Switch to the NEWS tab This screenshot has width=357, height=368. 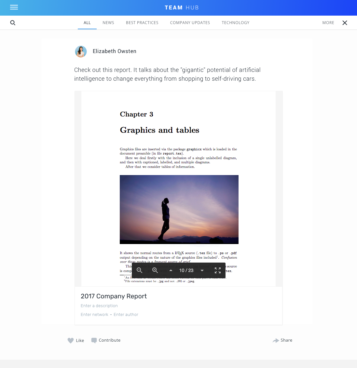coord(108,23)
